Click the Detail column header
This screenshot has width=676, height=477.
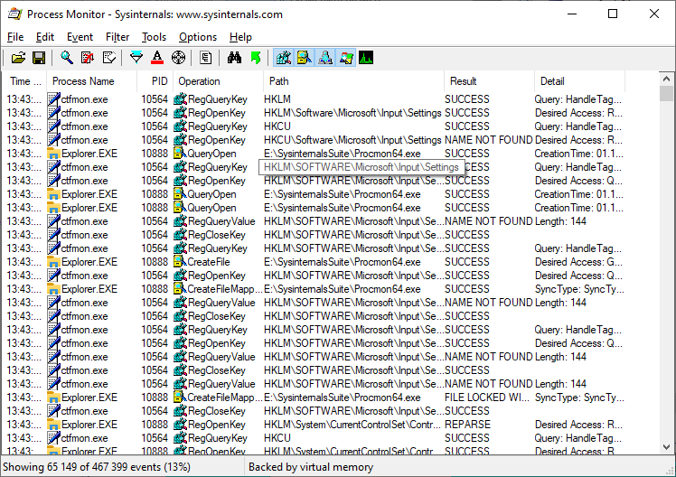click(580, 81)
